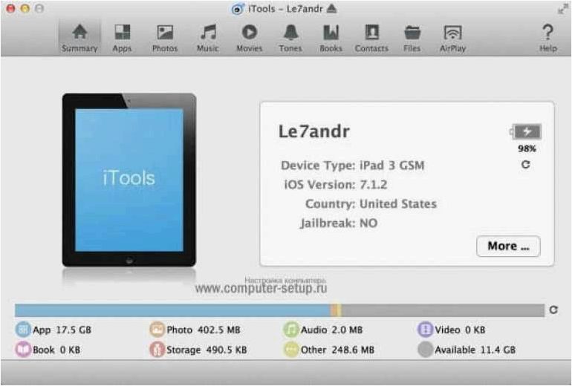Screen dimensions: 572x386
Task: Click the iOS version value 7.1.2
Action: pos(373,185)
